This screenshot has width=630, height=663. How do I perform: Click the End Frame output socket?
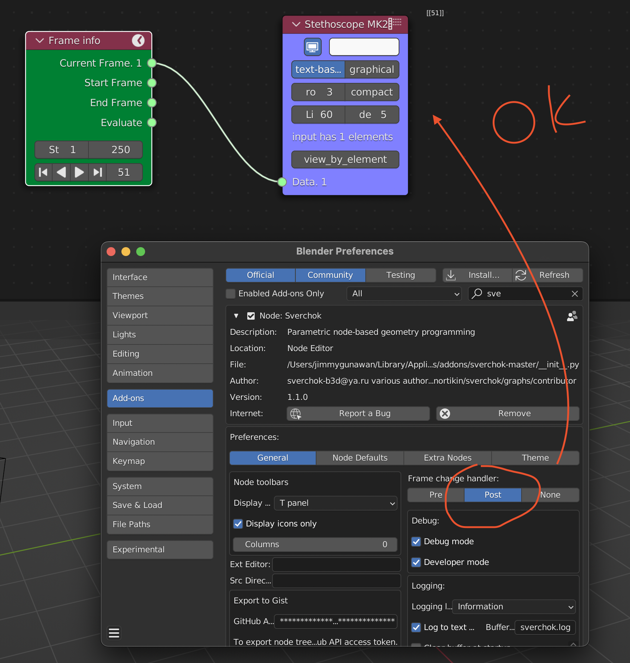[x=152, y=102]
